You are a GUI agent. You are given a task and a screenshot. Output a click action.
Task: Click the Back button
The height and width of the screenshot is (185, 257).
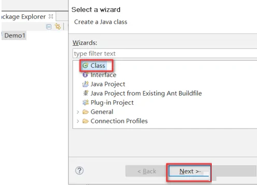[x=146, y=171]
